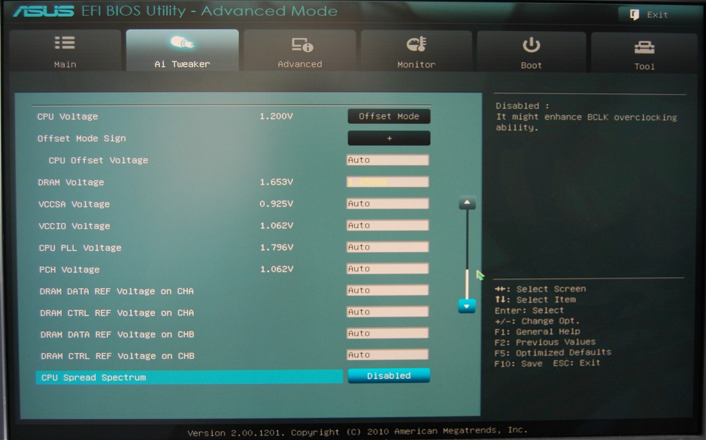Switch to the Advanced tab label
The image size is (706, 440).
(299, 64)
